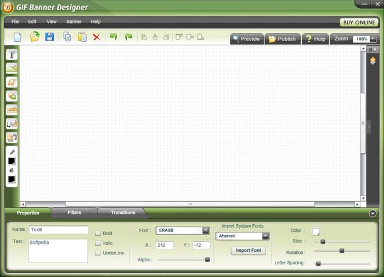Switch to the Transitions tab
The image size is (384, 277).
pos(123,213)
